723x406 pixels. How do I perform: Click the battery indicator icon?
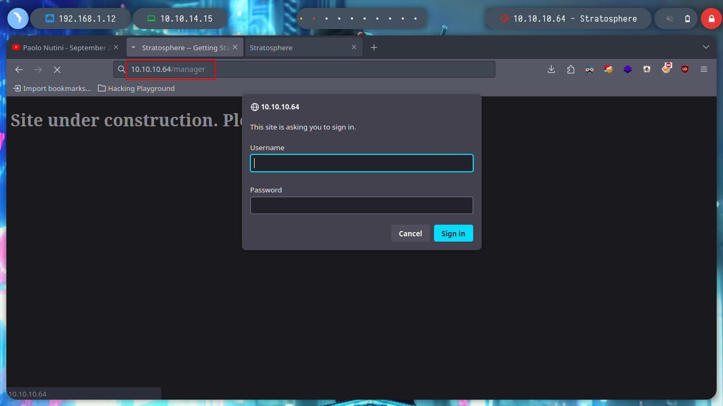coord(688,19)
